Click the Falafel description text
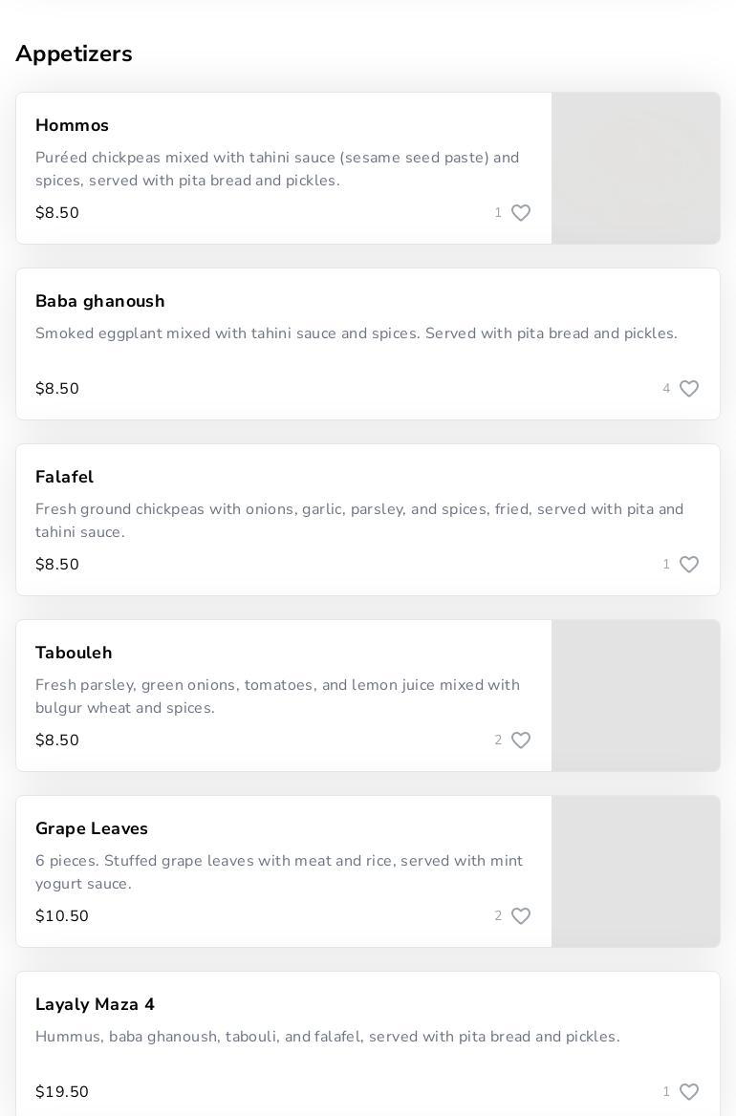 (358, 520)
